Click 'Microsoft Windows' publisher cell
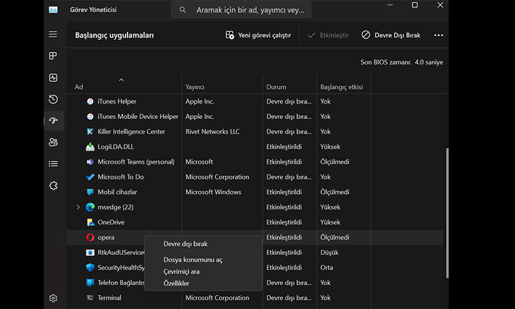Image resolution: width=515 pixels, height=309 pixels. (213, 192)
